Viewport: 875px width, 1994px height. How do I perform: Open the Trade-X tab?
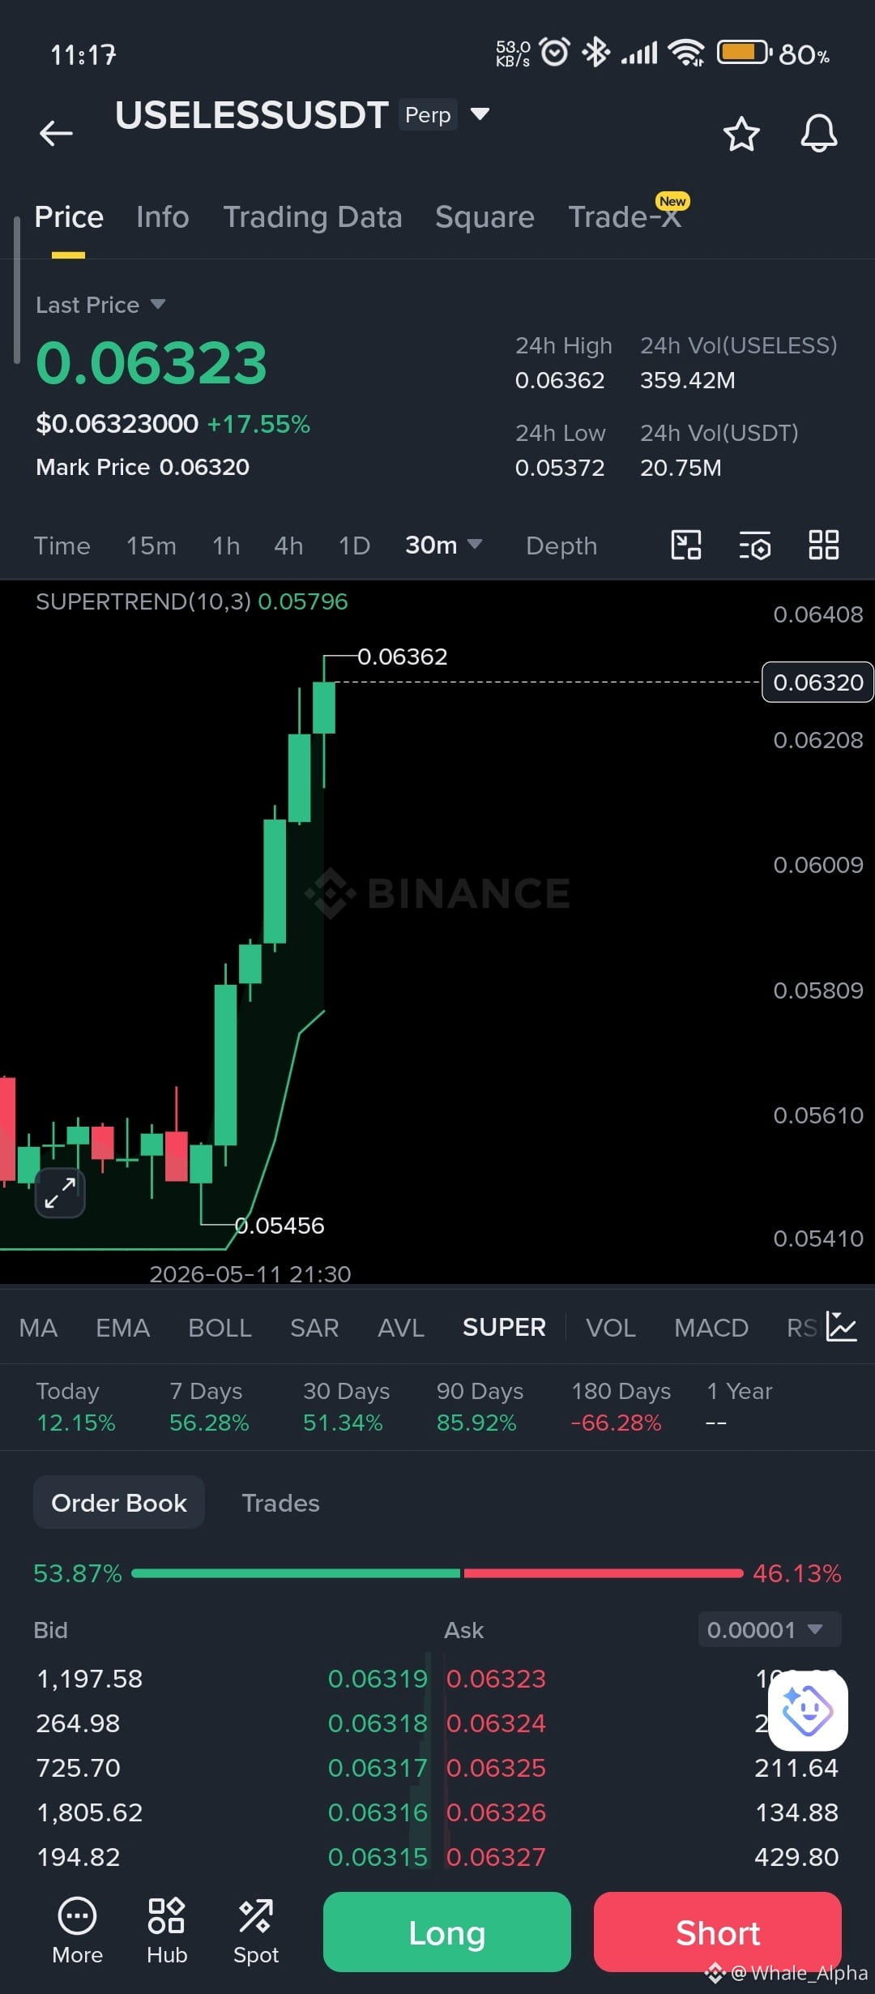click(625, 217)
